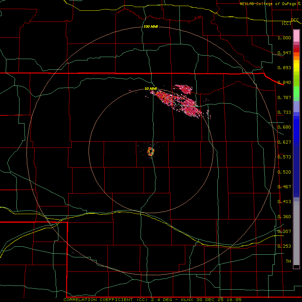The height and width of the screenshot is (302, 302).
Task: Click the 0.627 color scale value
Action: pos(284,142)
